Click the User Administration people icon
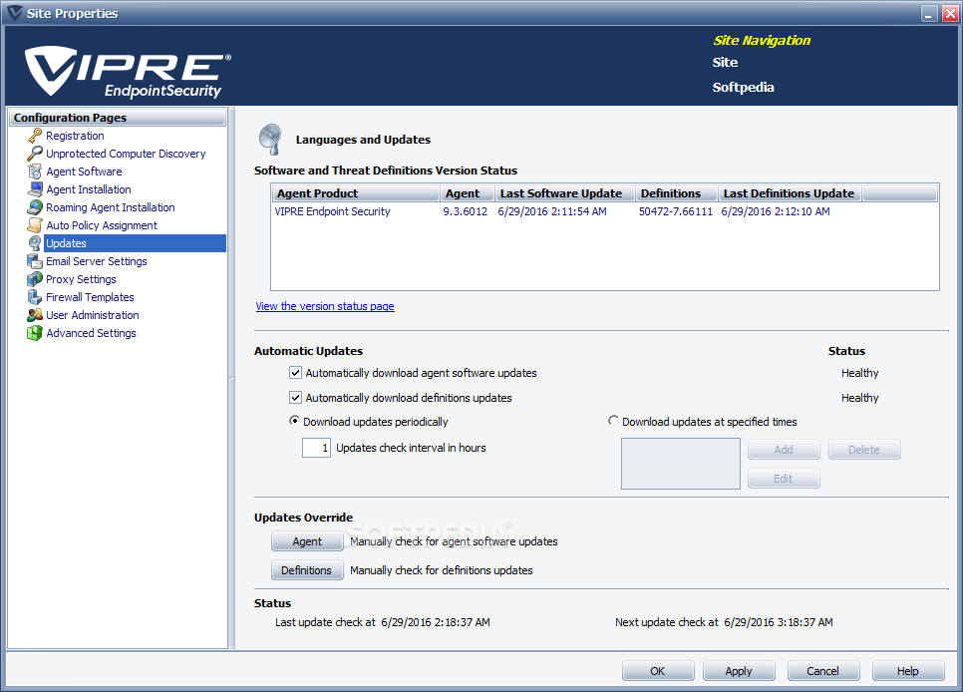Viewport: 963px width, 692px height. [x=34, y=315]
